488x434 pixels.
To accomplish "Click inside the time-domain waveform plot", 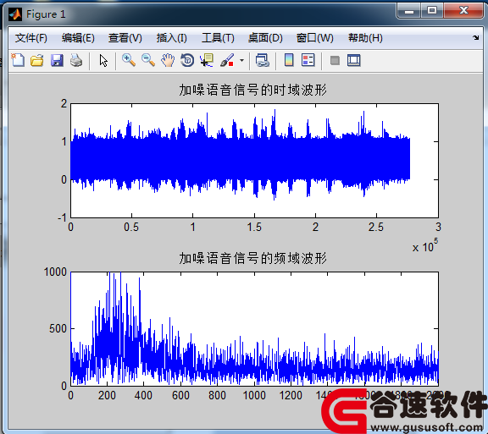I will click(x=254, y=161).
